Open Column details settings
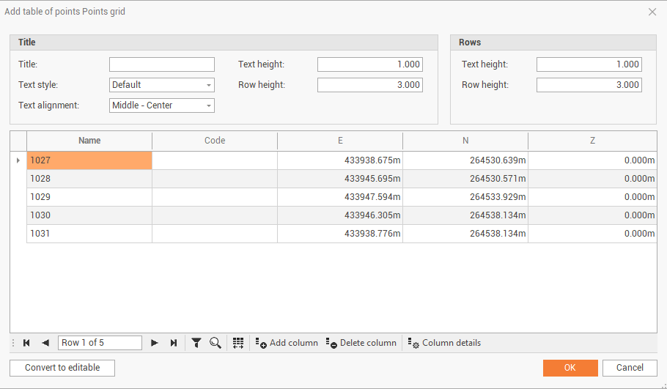This screenshot has height=389, width=667. pyautogui.click(x=444, y=343)
